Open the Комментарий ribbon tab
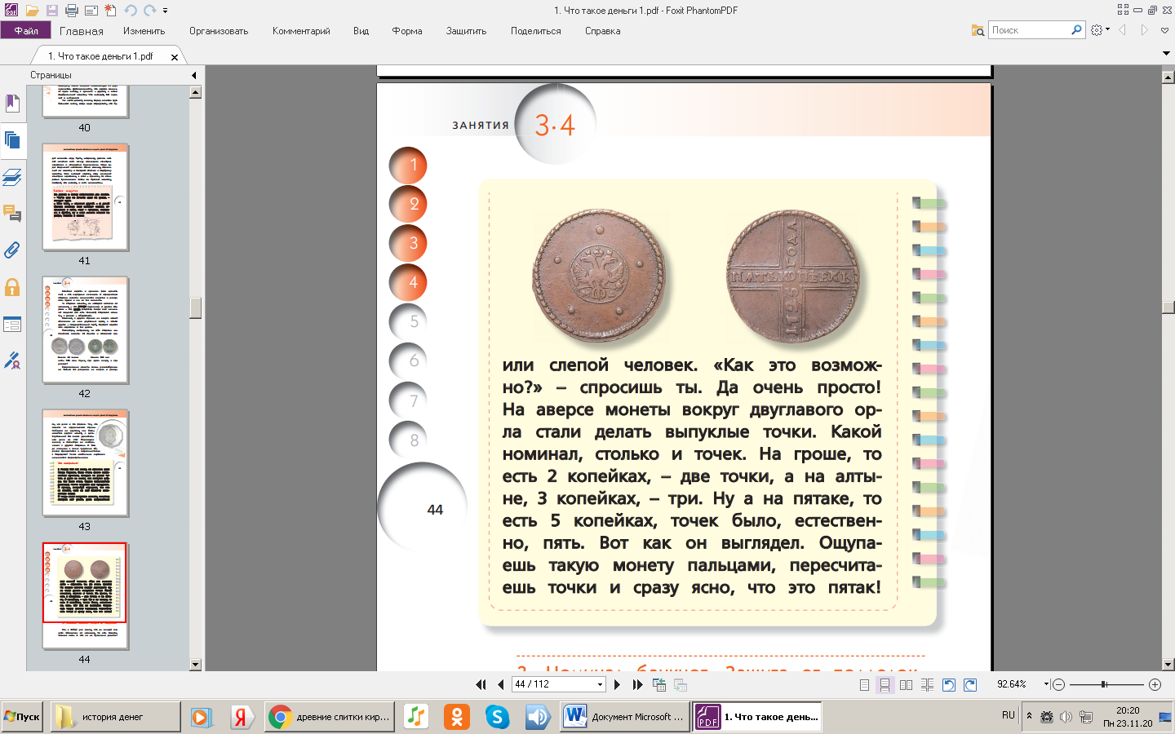Screen dimensions: 1175x734 point(301,31)
